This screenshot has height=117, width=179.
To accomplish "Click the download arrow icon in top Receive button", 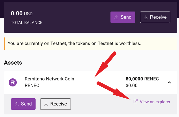I will coord(146,17).
